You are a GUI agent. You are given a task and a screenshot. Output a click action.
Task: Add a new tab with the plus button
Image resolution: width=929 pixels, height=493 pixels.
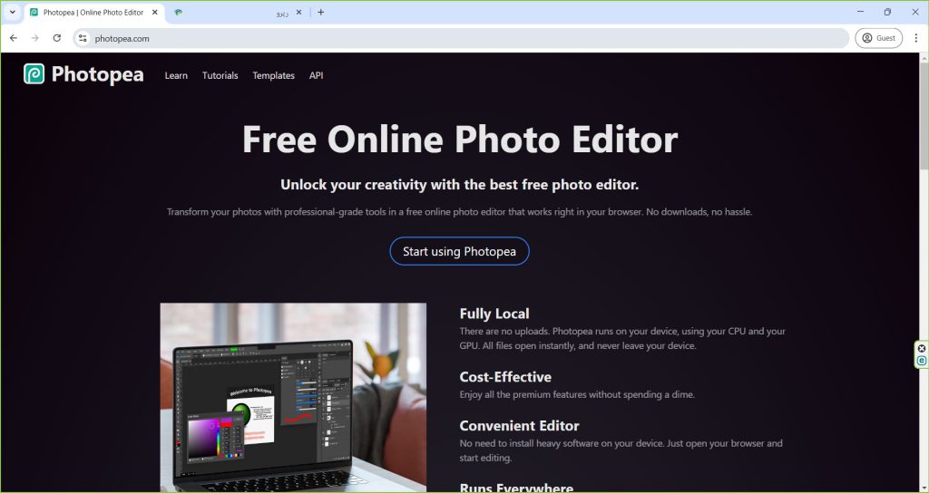[x=320, y=12]
